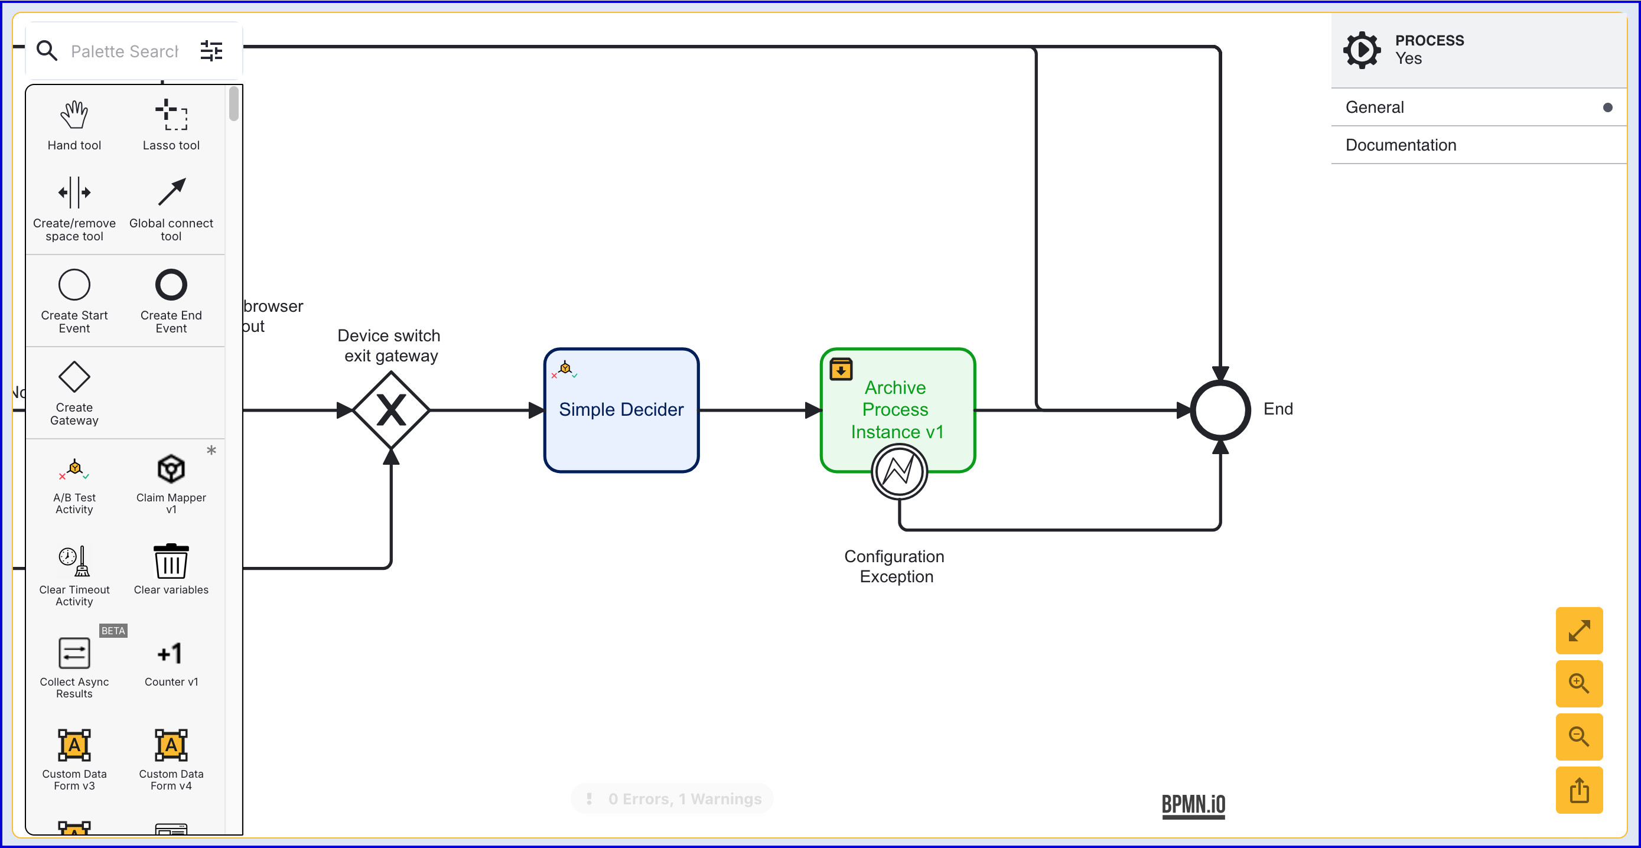Click the zoom in magnifier button
This screenshot has width=1641, height=848.
(x=1578, y=683)
